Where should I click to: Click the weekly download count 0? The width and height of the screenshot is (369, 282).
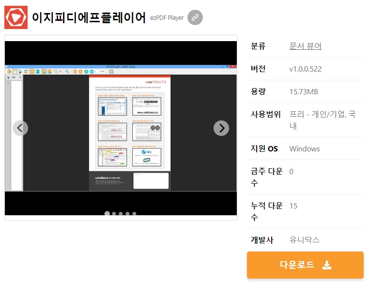click(292, 172)
